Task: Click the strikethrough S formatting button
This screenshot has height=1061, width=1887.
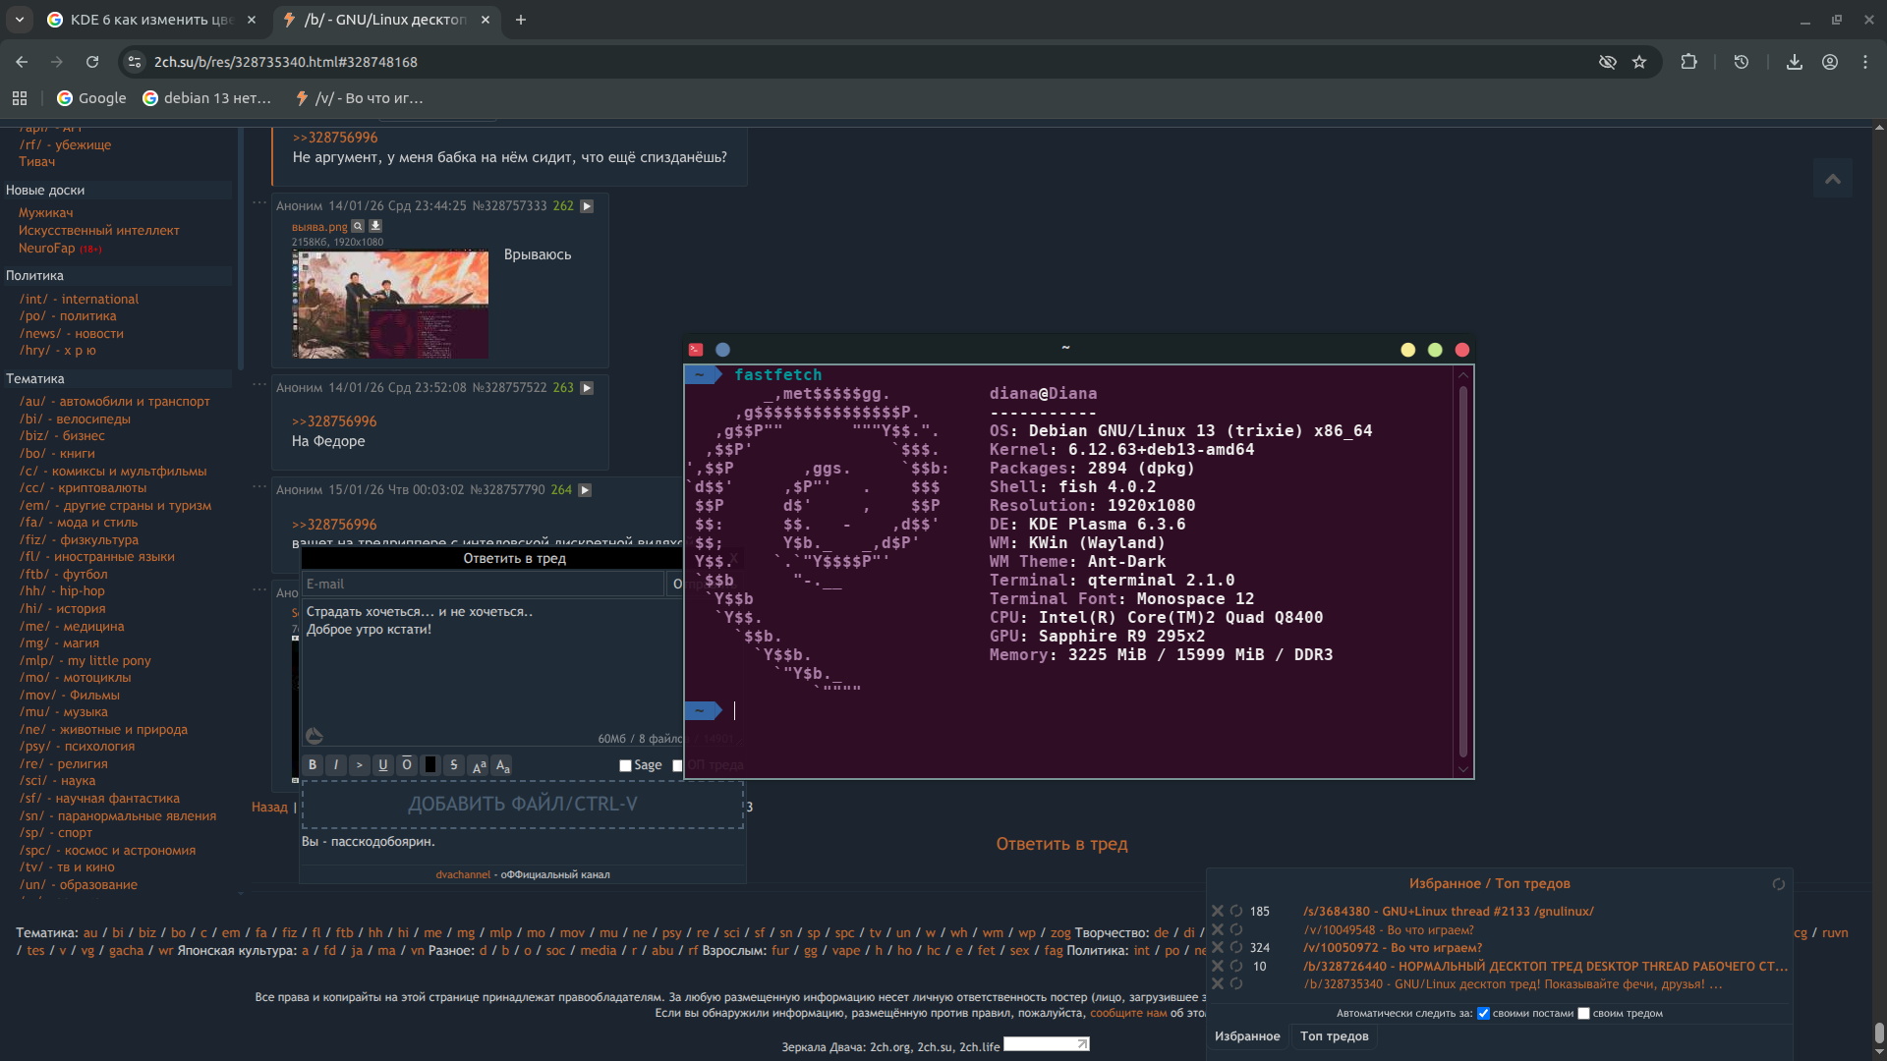Action: point(454,765)
